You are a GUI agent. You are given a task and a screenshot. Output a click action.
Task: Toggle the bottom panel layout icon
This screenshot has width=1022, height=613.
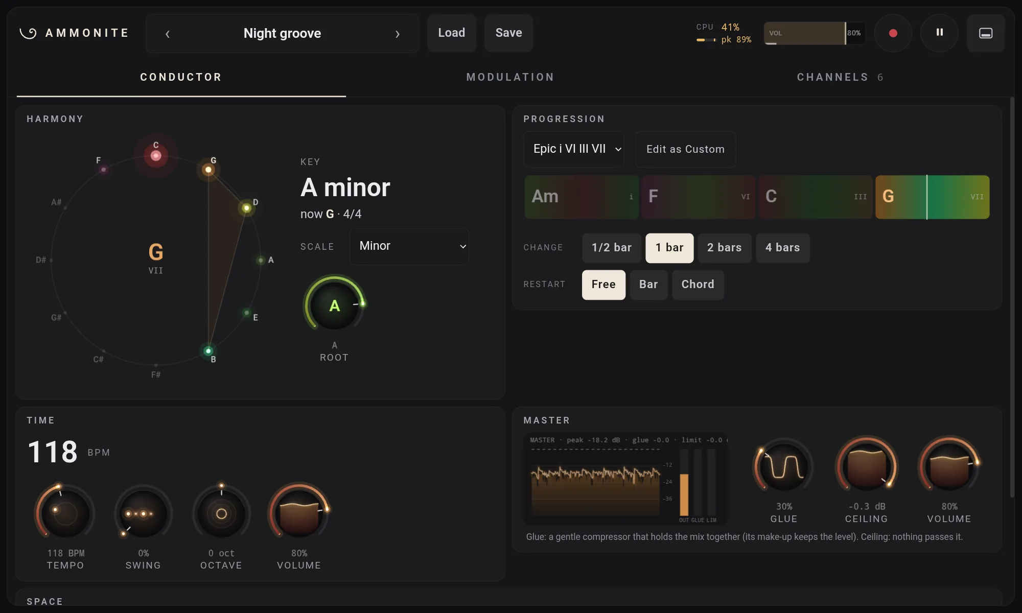986,33
